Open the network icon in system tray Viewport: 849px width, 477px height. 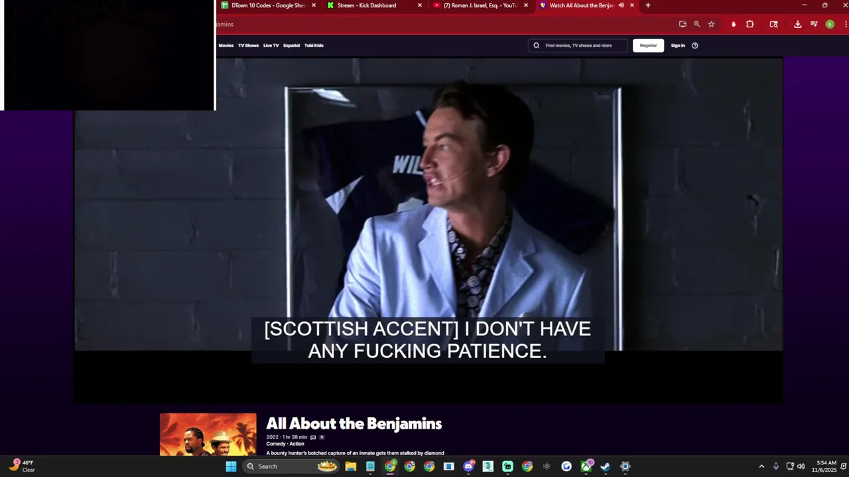(790, 466)
